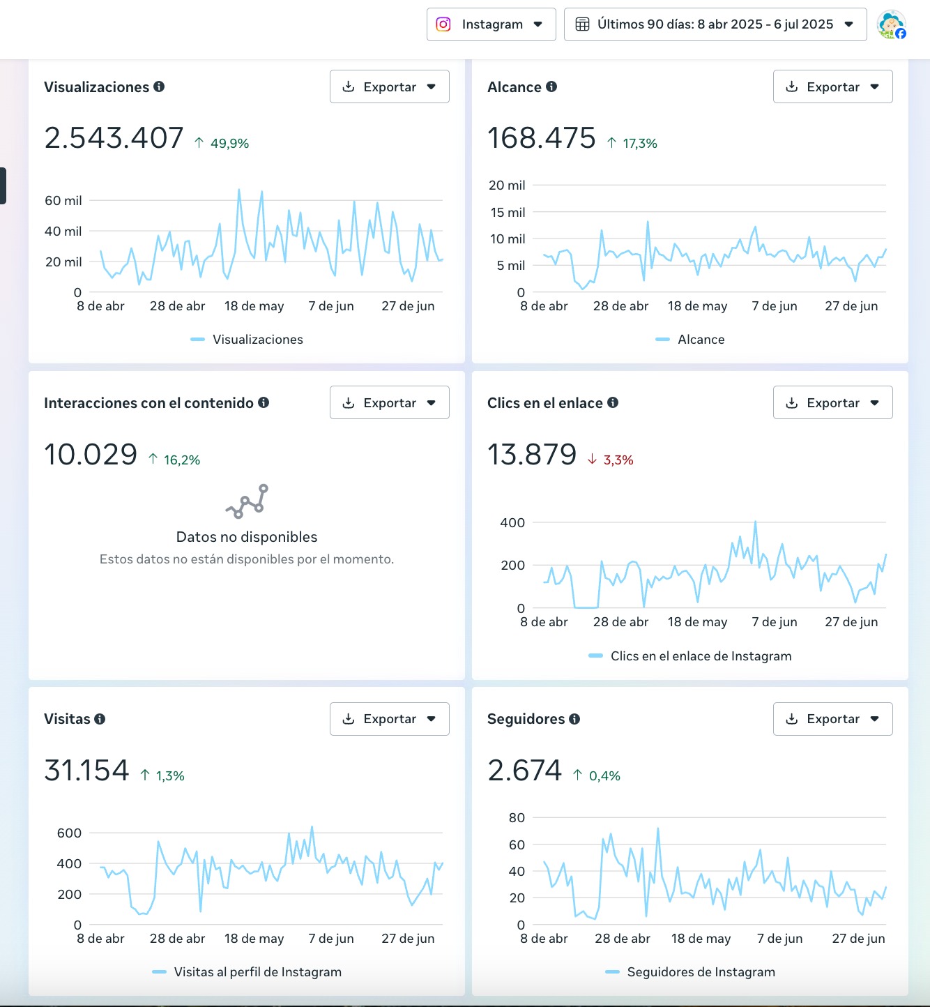The height and width of the screenshot is (1007, 930).
Task: Click the calendar icon in date range selector
Action: tap(582, 24)
